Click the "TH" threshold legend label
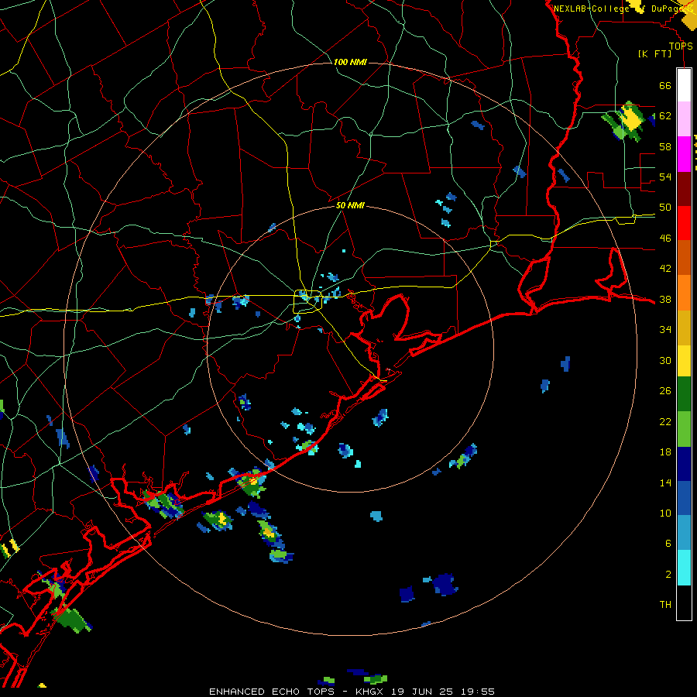The width and height of the screenshot is (697, 697). 665,605
